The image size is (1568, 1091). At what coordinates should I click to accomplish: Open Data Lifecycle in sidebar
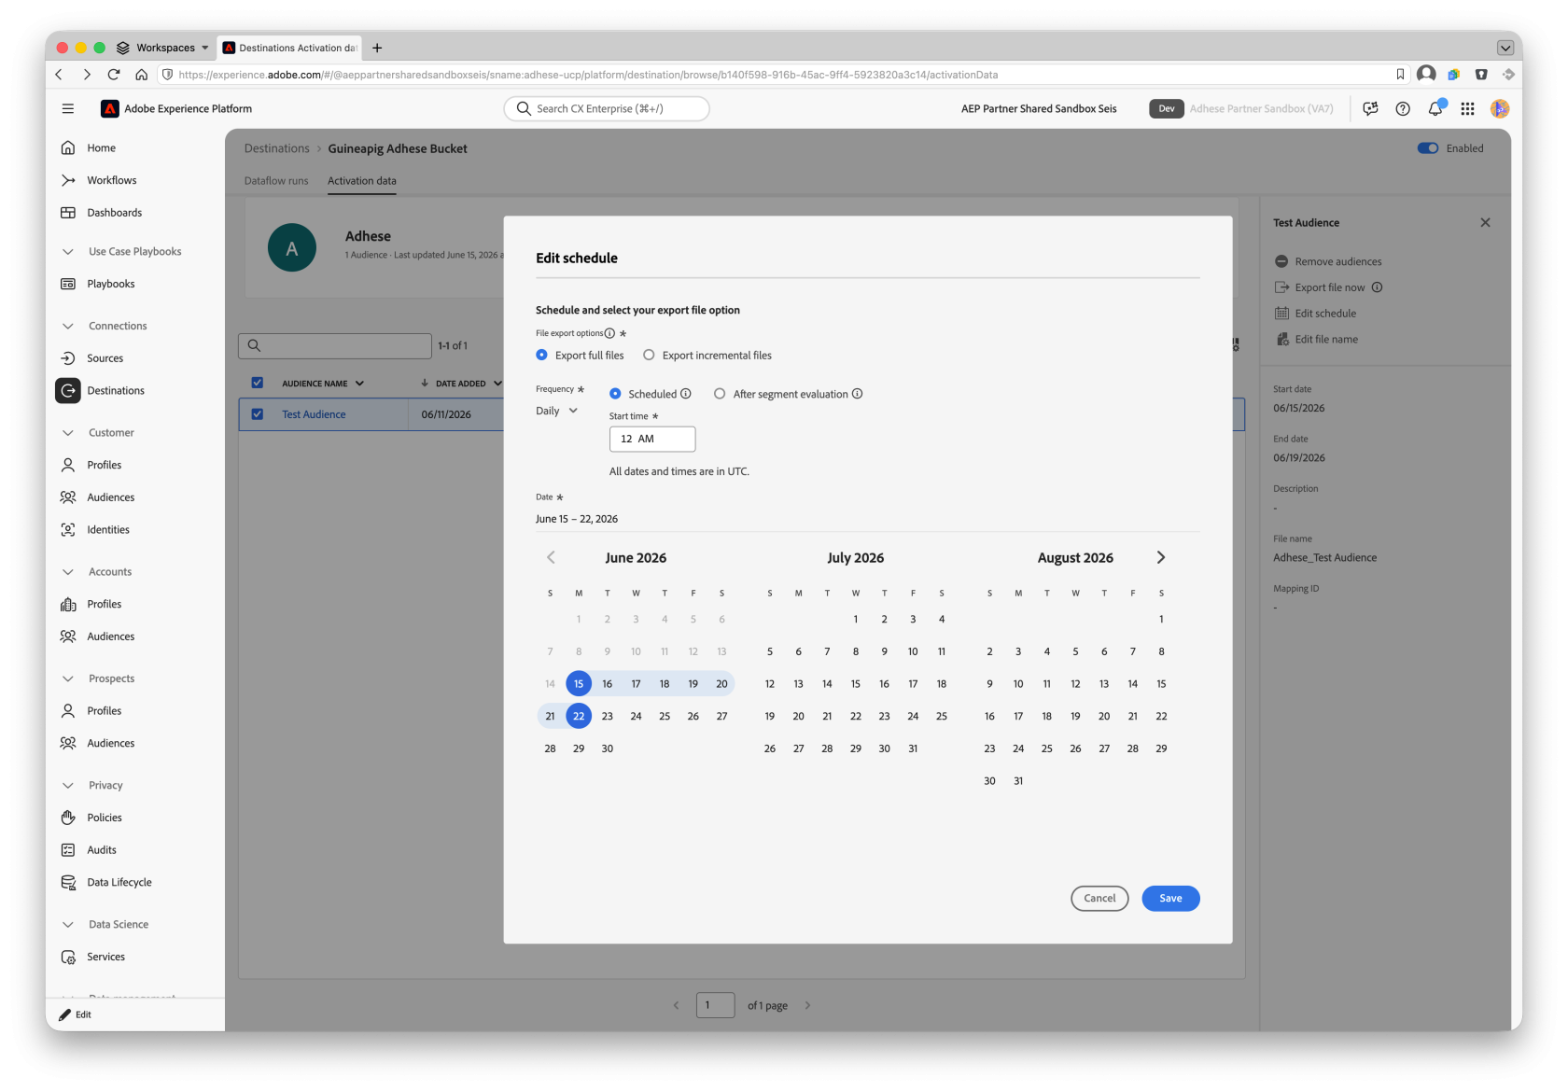pyautogui.click(x=119, y=882)
